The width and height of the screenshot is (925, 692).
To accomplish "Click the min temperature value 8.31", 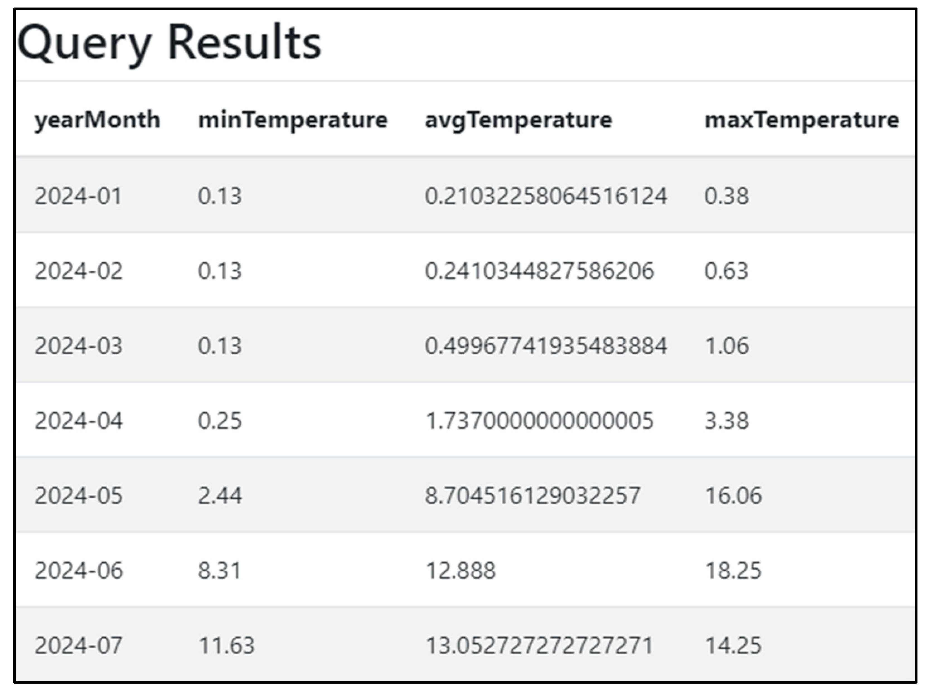I will [219, 570].
